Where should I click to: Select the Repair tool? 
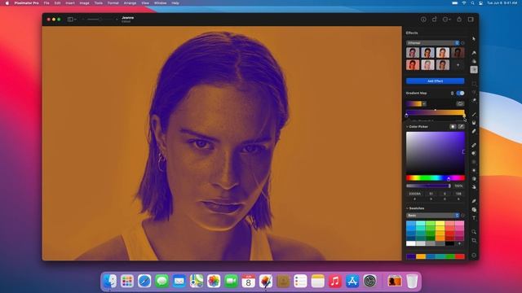474,145
